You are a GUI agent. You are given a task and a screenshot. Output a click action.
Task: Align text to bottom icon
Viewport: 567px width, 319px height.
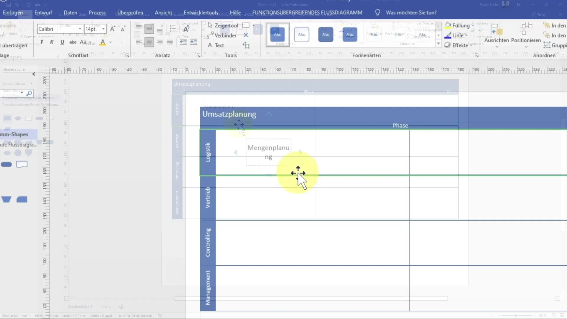(x=160, y=30)
